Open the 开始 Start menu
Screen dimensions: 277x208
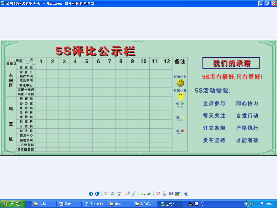click(13, 204)
